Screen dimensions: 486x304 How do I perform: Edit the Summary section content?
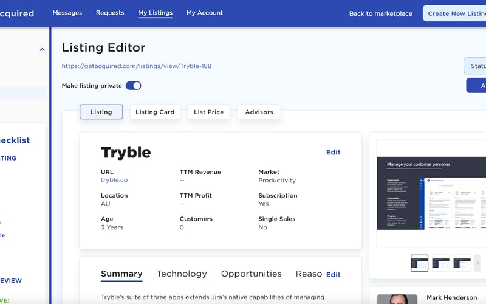[x=333, y=275]
